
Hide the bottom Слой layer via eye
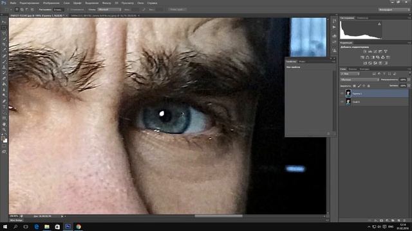click(x=342, y=101)
